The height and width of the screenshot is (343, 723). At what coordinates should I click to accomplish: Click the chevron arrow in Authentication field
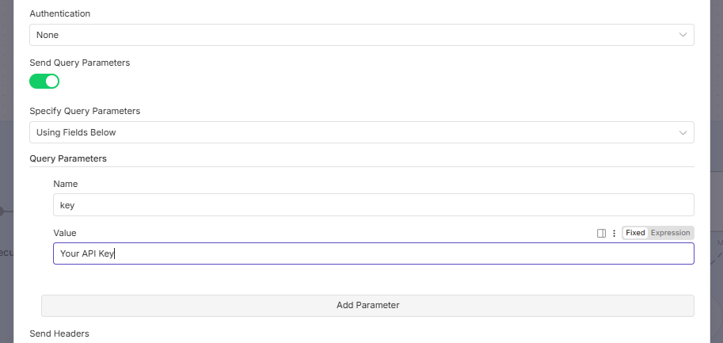[x=683, y=35]
